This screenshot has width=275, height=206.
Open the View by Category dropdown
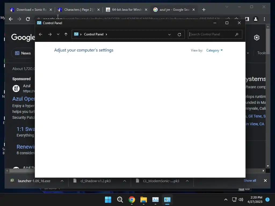point(214,50)
